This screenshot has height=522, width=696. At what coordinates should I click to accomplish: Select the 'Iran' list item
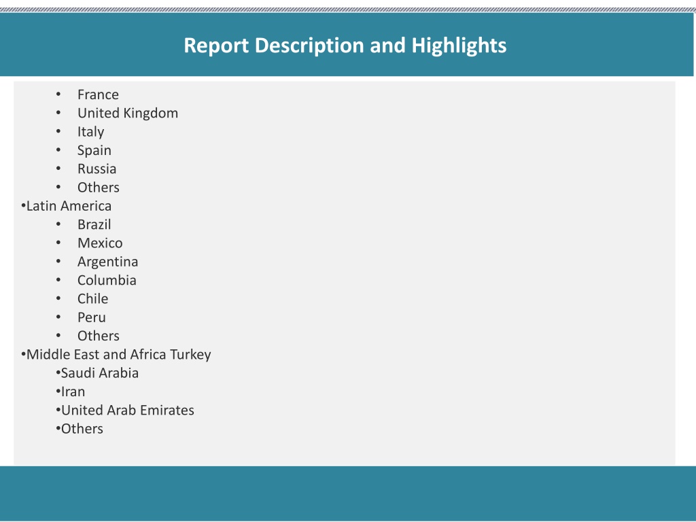click(x=73, y=392)
